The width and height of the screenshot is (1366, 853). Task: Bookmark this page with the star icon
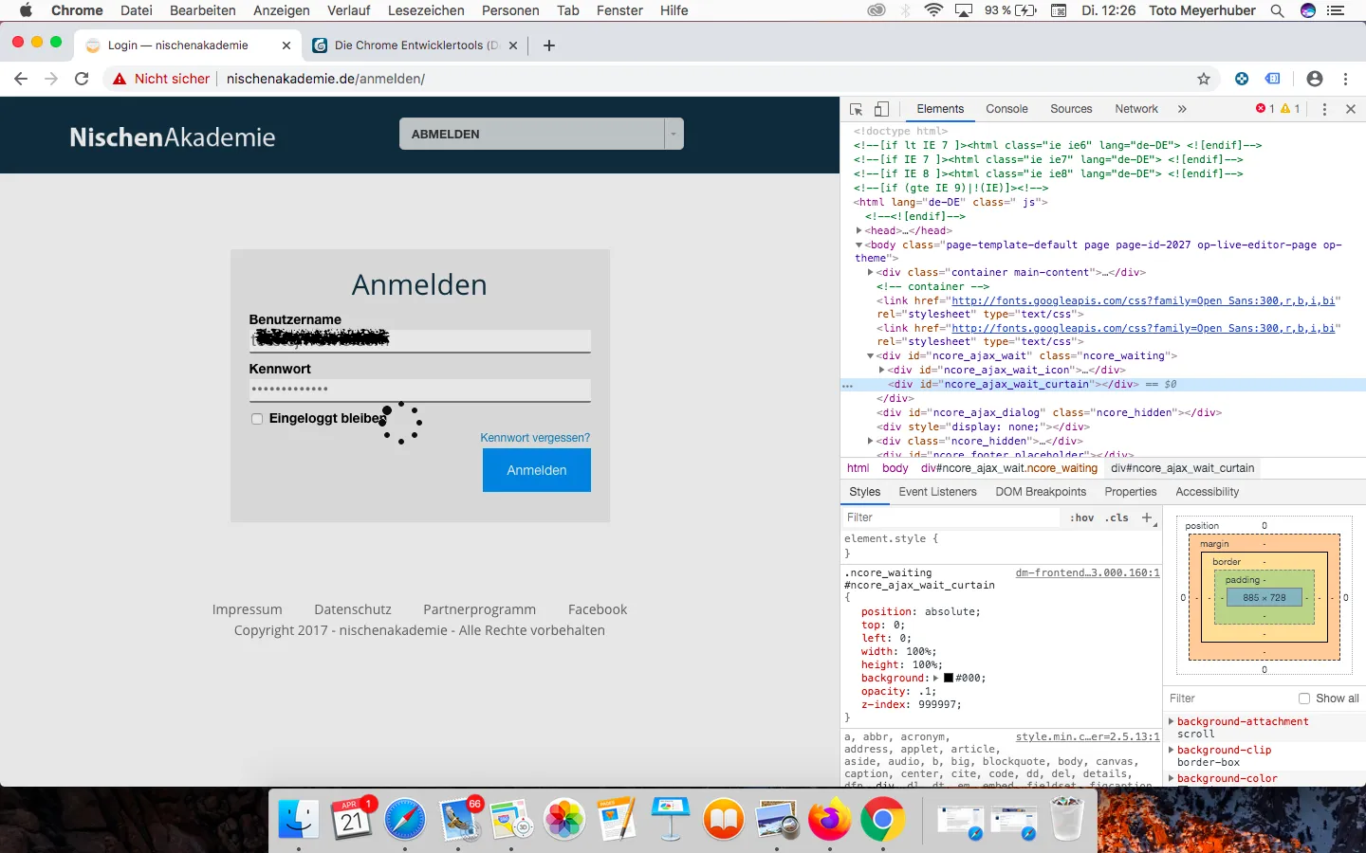pyautogui.click(x=1204, y=79)
